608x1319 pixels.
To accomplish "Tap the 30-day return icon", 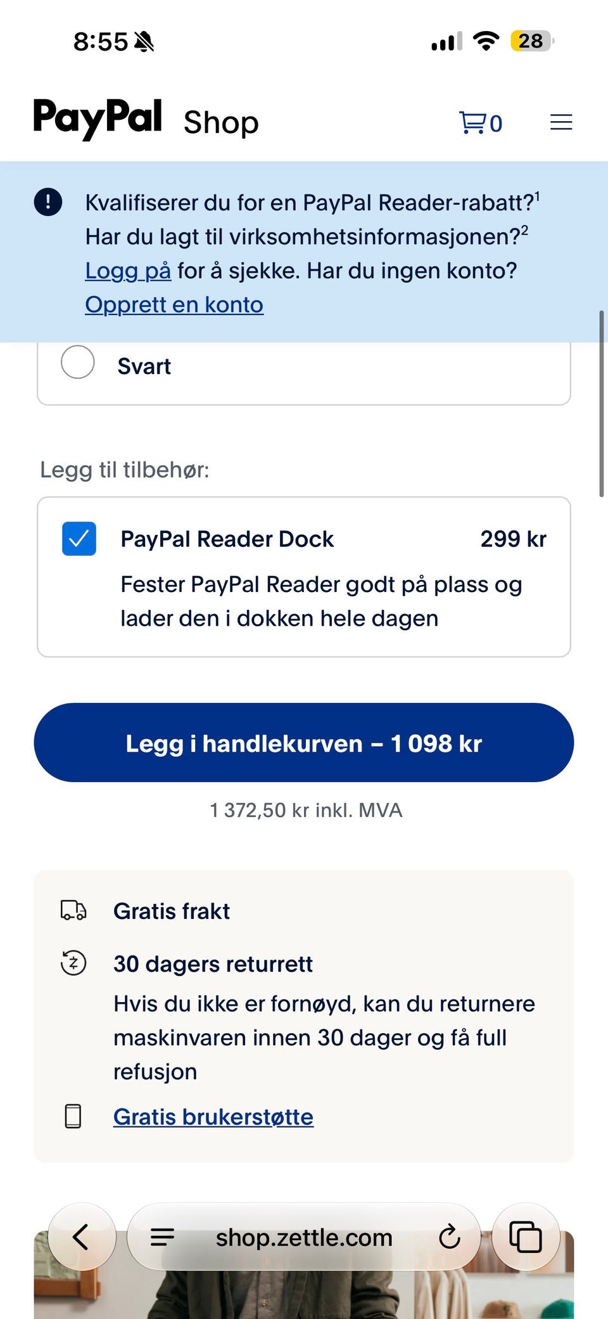I will [x=73, y=963].
